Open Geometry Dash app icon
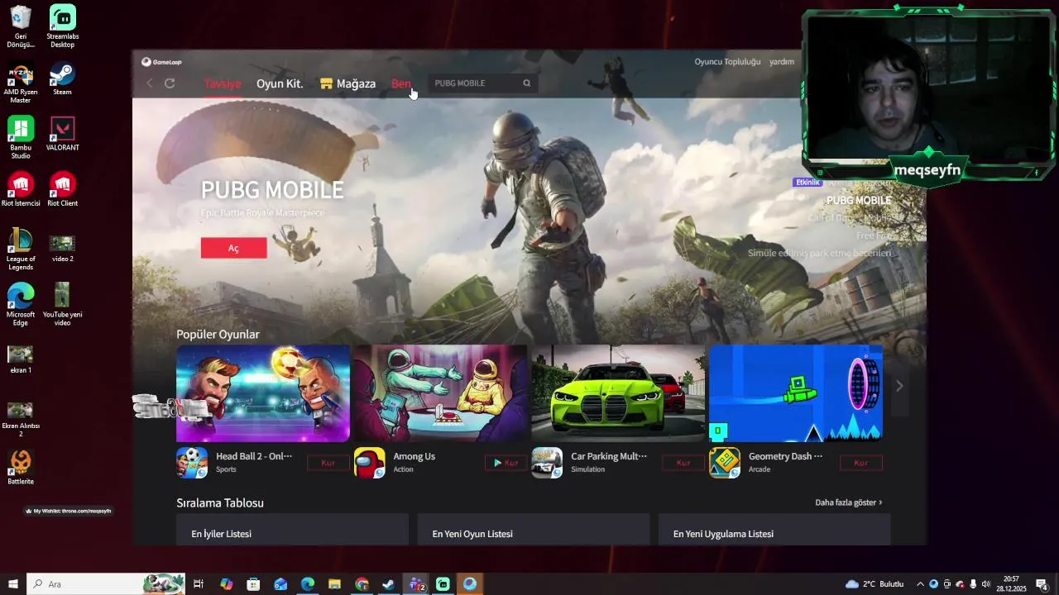 725,463
